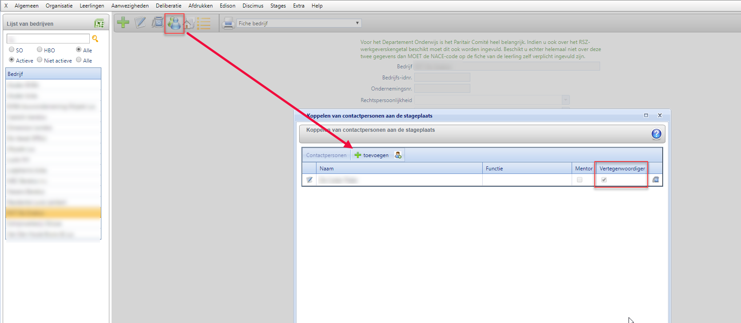This screenshot has height=323, width=741.
Task: Select the Niet actieve radio button
Action: pyautogui.click(x=40, y=60)
